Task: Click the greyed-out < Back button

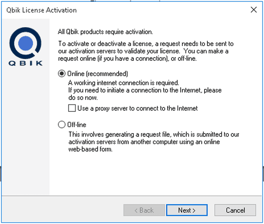Action: [144, 210]
